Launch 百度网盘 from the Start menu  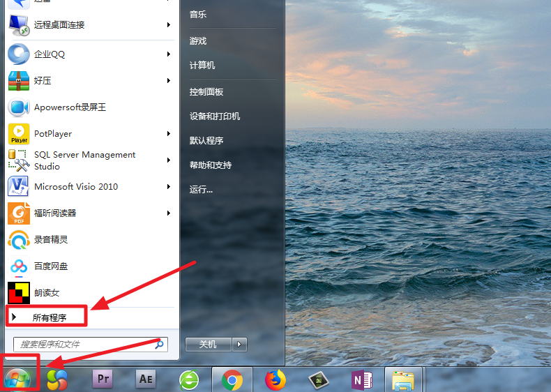[51, 266]
